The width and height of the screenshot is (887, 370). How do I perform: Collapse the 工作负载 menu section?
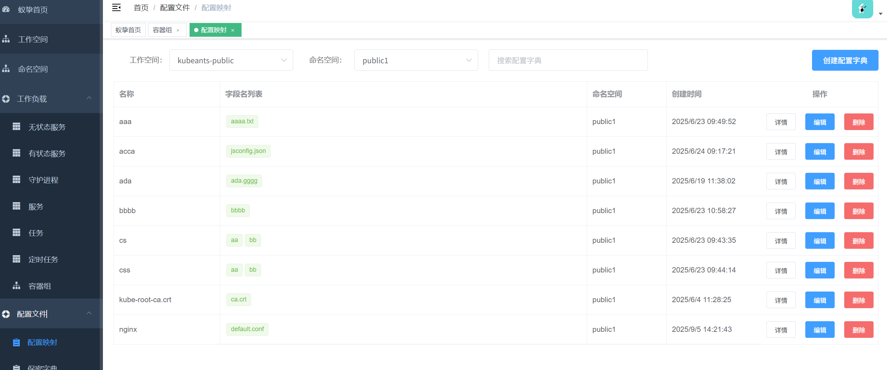pyautogui.click(x=89, y=98)
